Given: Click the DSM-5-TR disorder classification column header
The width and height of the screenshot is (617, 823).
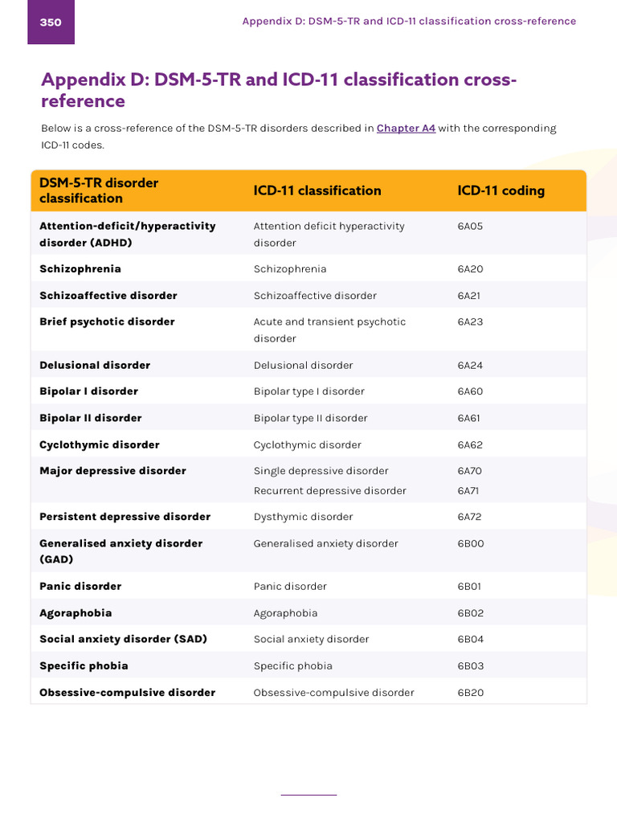Looking at the screenshot, I should [99, 190].
